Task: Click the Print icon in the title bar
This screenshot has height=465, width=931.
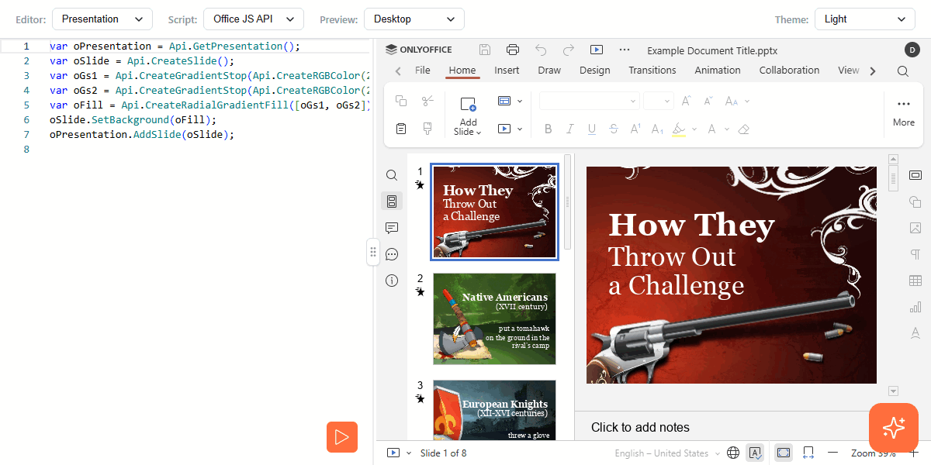Action: pos(513,50)
